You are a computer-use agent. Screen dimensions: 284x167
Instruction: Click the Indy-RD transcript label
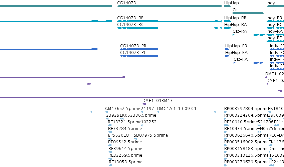(x=275, y=38)
